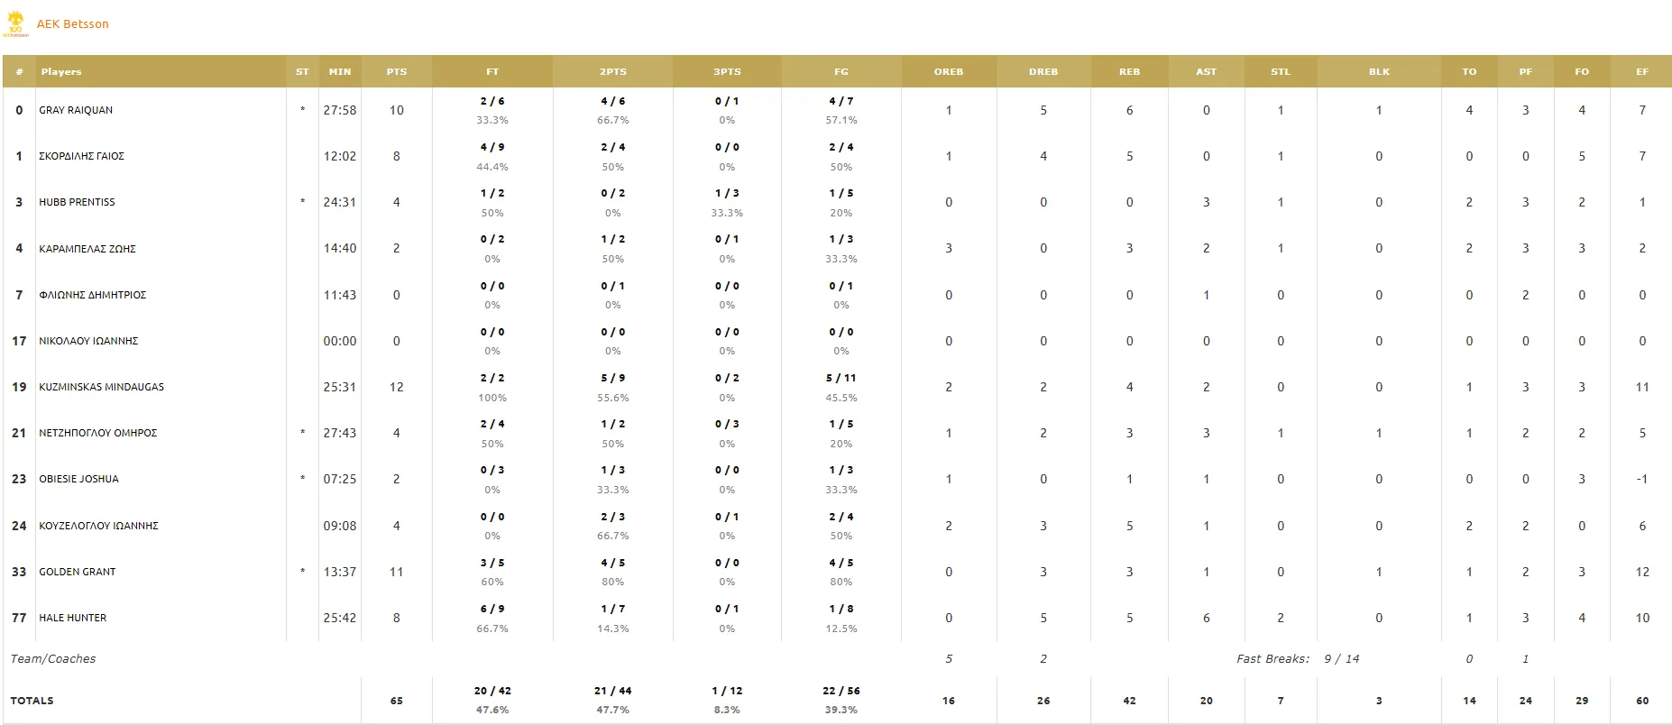Click the Players column header
The height and width of the screenshot is (725, 1672).
(x=61, y=71)
